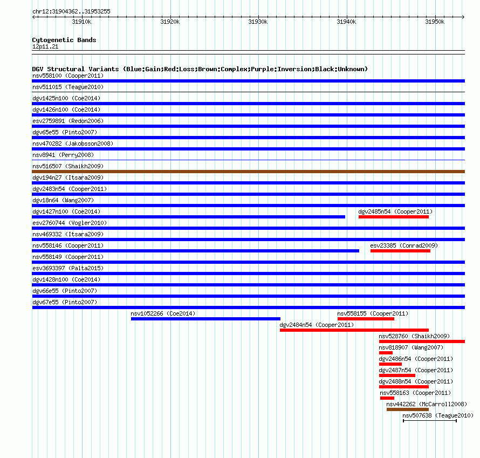
Task: Click the blue bar under nsv1052266
Action: tap(205, 319)
